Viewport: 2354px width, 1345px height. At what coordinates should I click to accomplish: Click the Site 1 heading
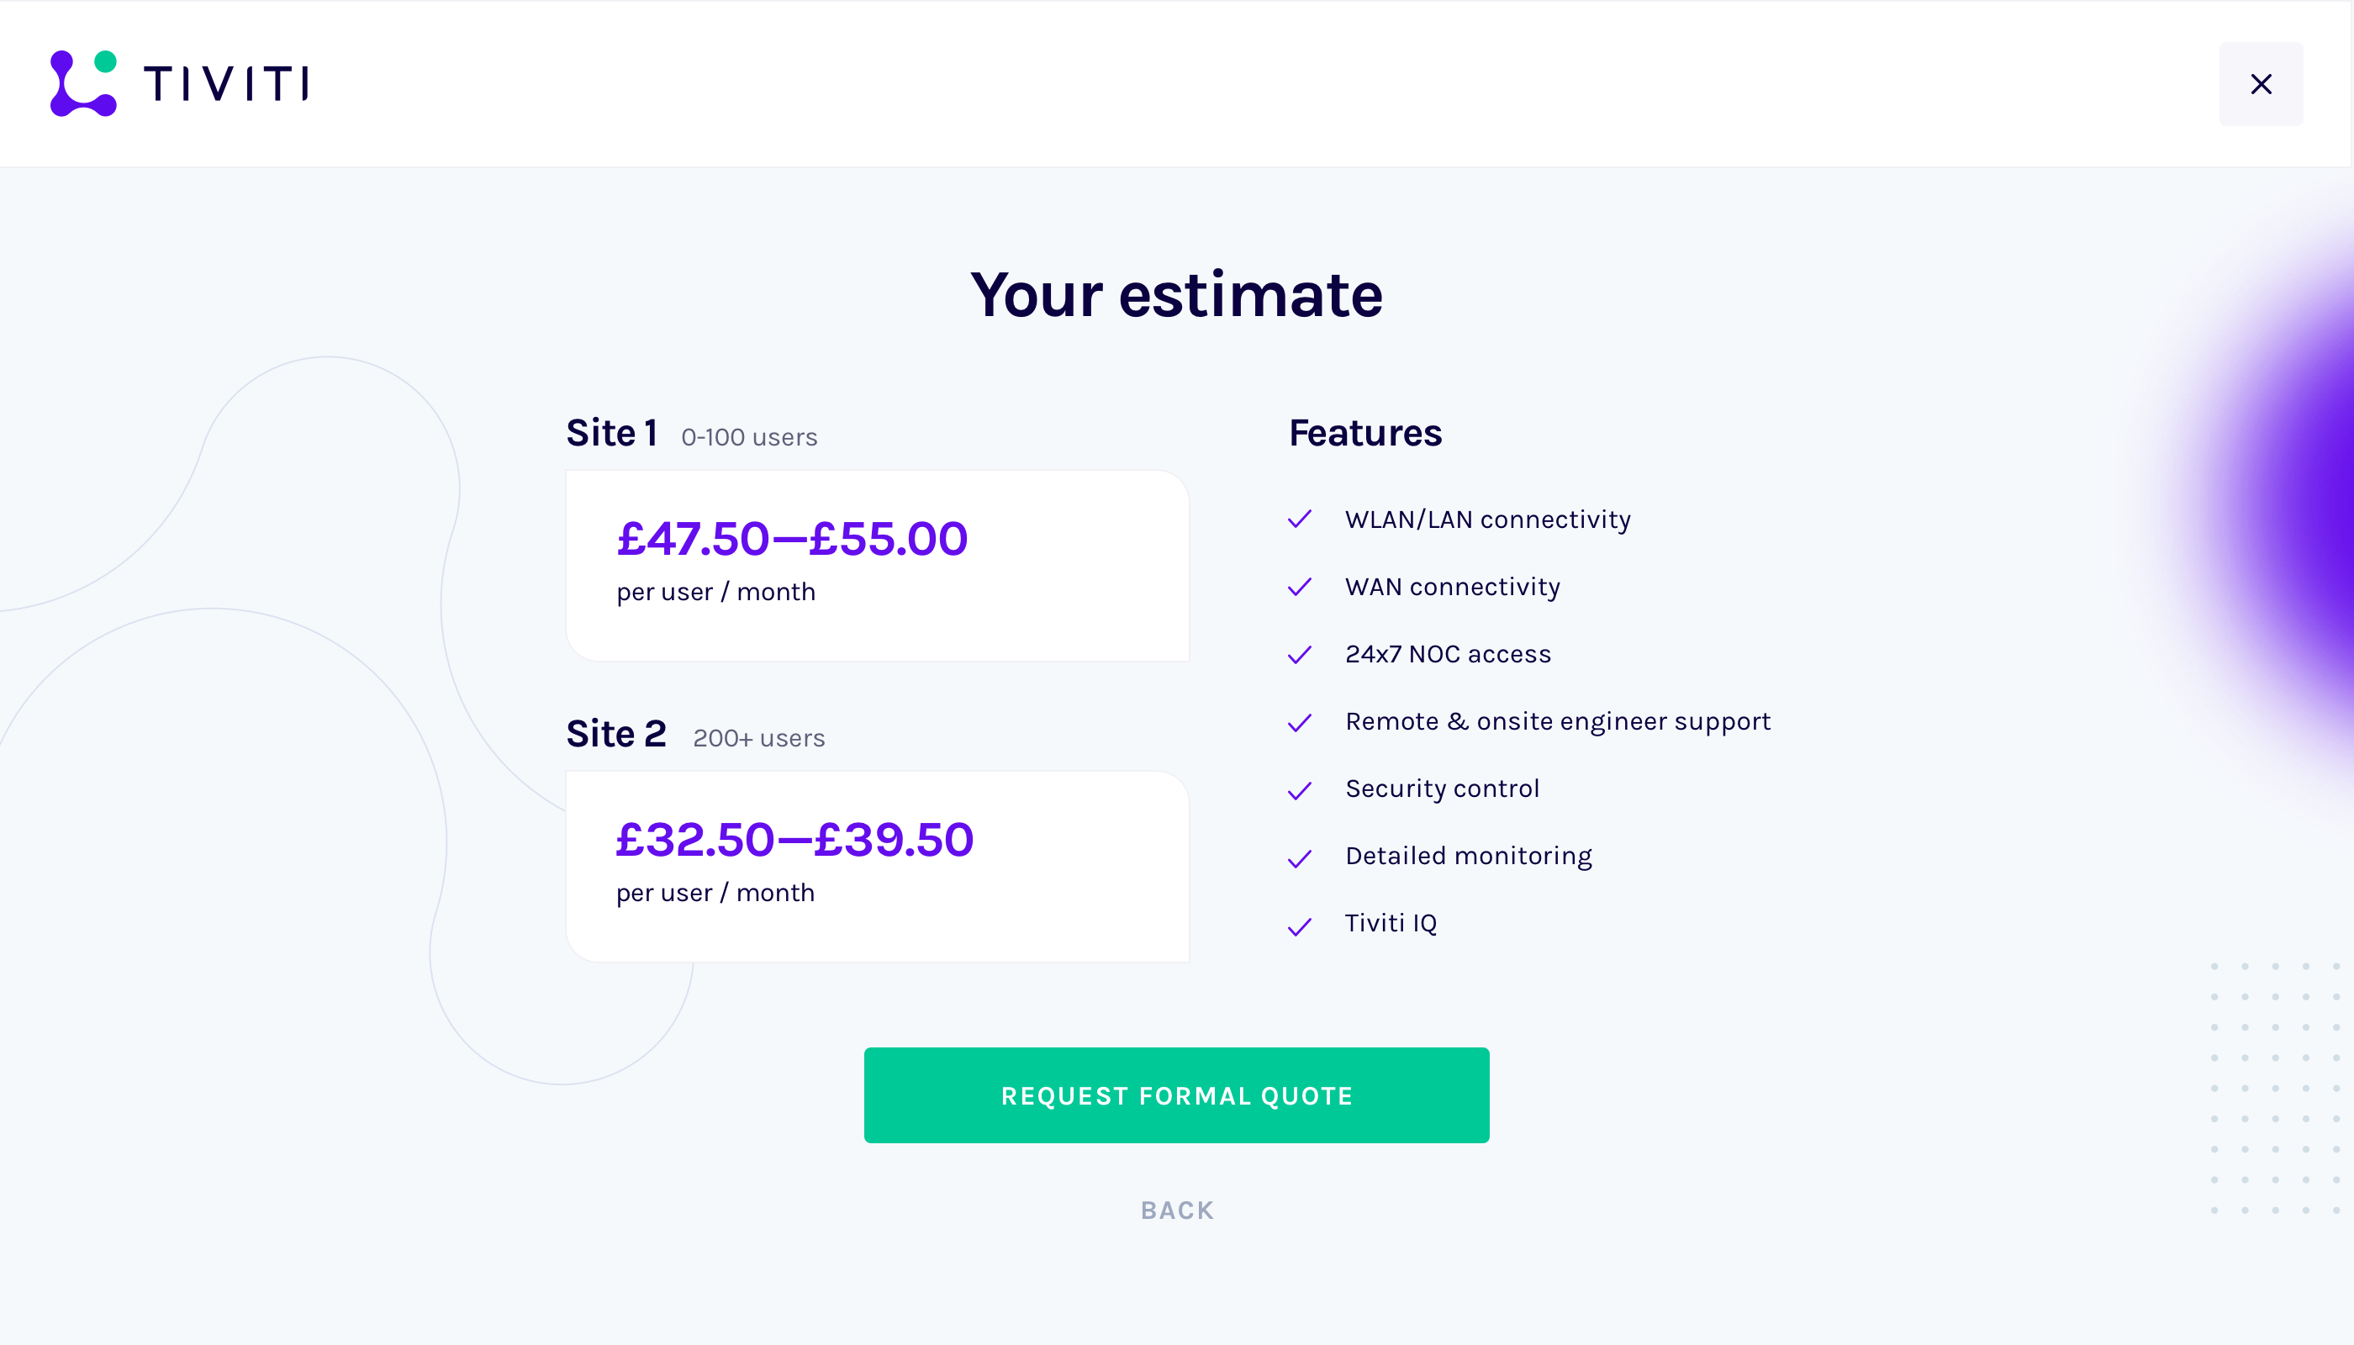pos(611,433)
